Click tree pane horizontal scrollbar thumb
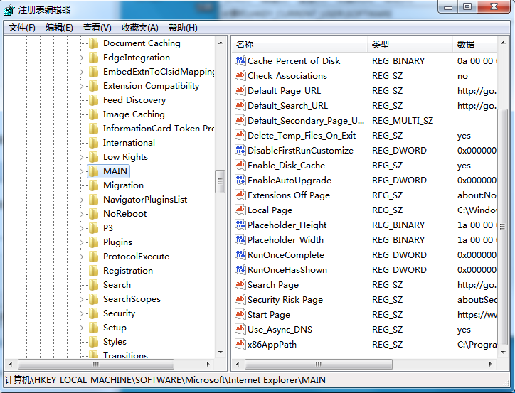The width and height of the screenshot is (515, 393). [x=96, y=364]
